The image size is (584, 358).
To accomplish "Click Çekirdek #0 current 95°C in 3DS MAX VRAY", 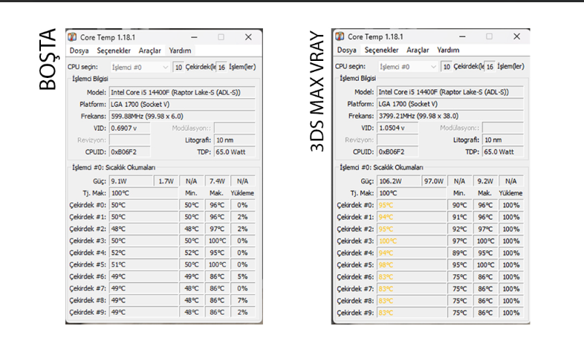I will point(412,205).
